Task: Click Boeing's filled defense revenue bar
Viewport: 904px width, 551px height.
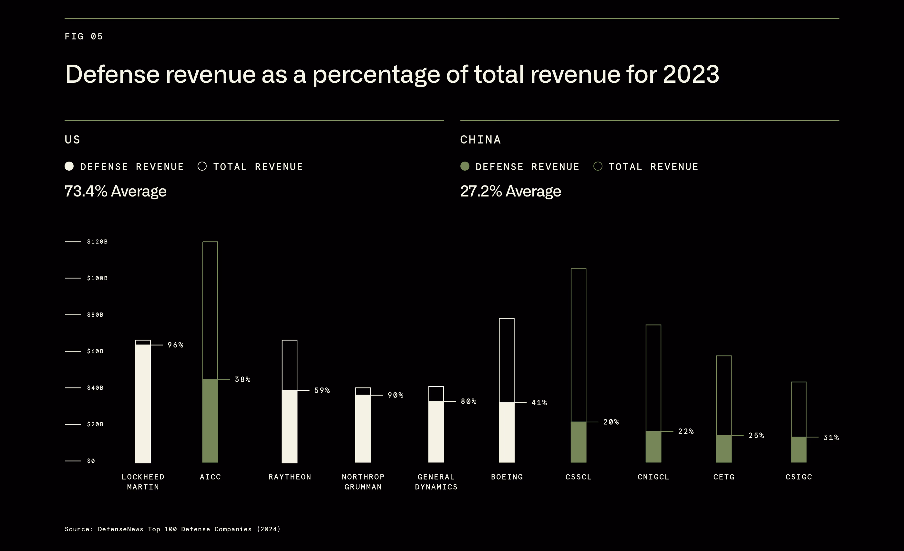Action: pyautogui.click(x=507, y=432)
